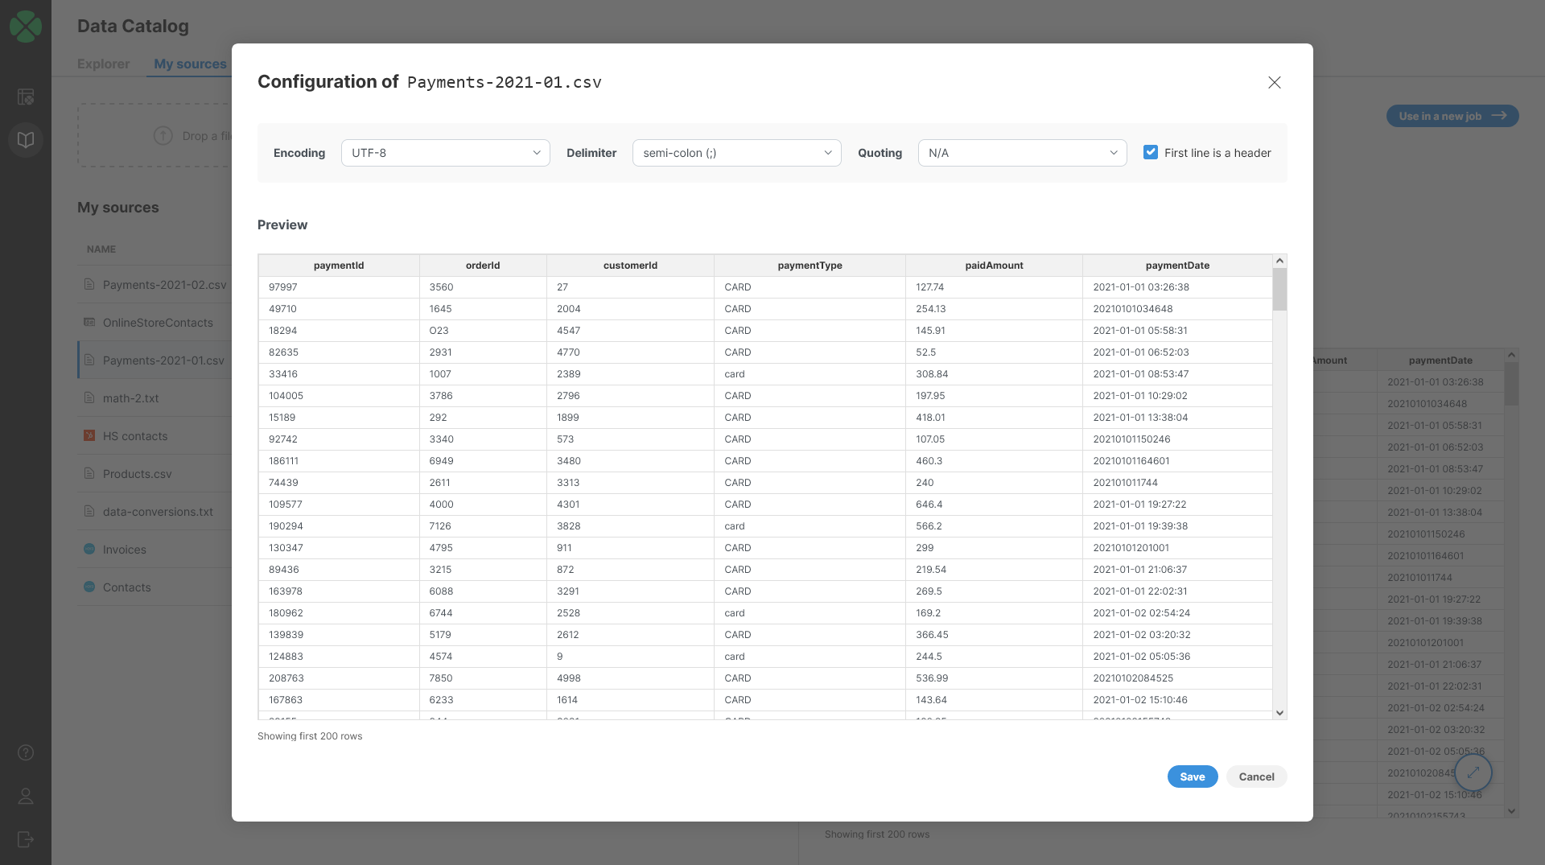Click the paymentId column header
Image resolution: width=1545 pixels, height=865 pixels.
[339, 266]
